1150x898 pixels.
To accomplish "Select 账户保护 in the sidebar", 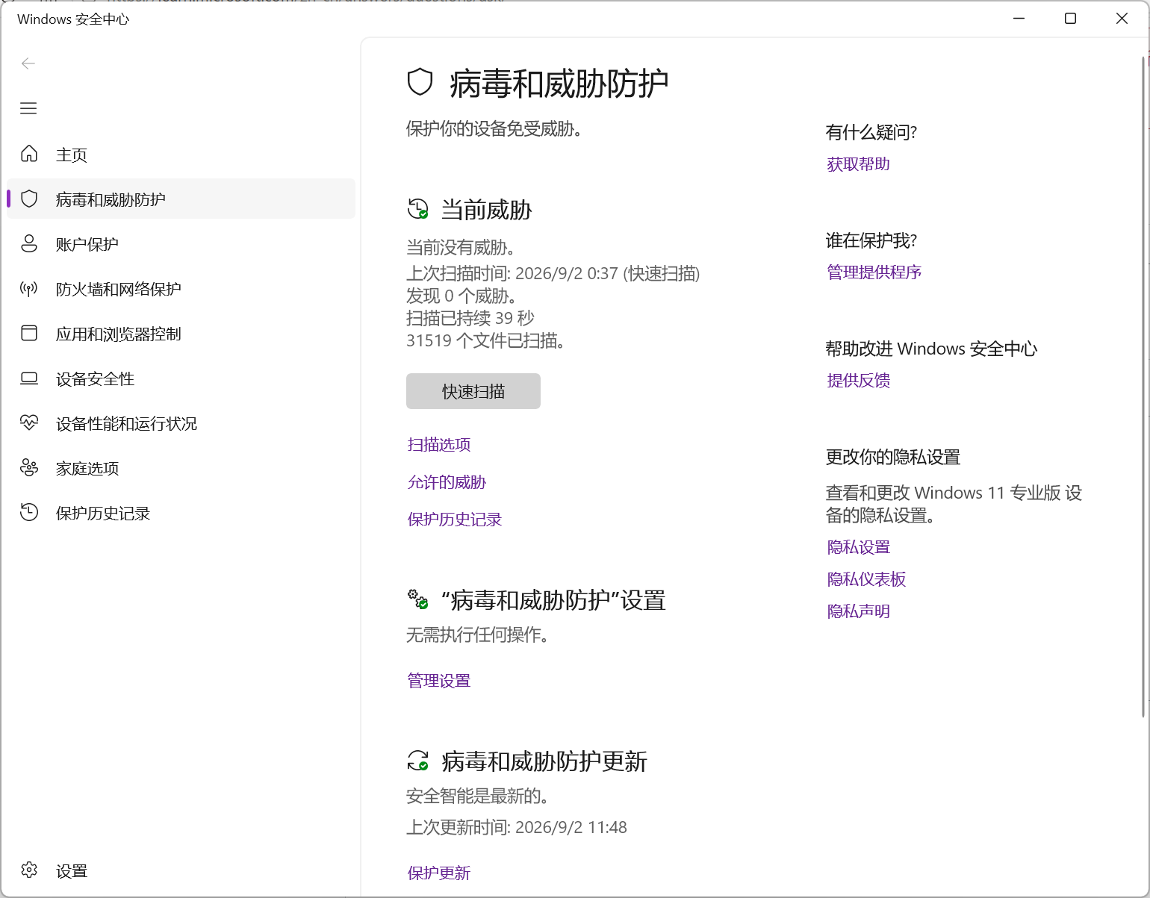I will (181, 244).
